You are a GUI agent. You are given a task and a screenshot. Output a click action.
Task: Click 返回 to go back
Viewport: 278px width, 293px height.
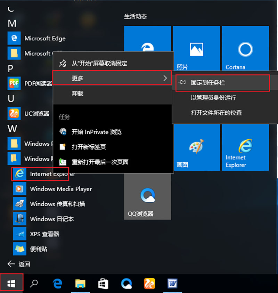19,264
